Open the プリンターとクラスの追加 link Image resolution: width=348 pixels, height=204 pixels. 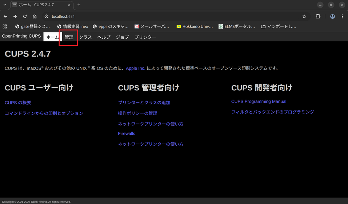(144, 103)
